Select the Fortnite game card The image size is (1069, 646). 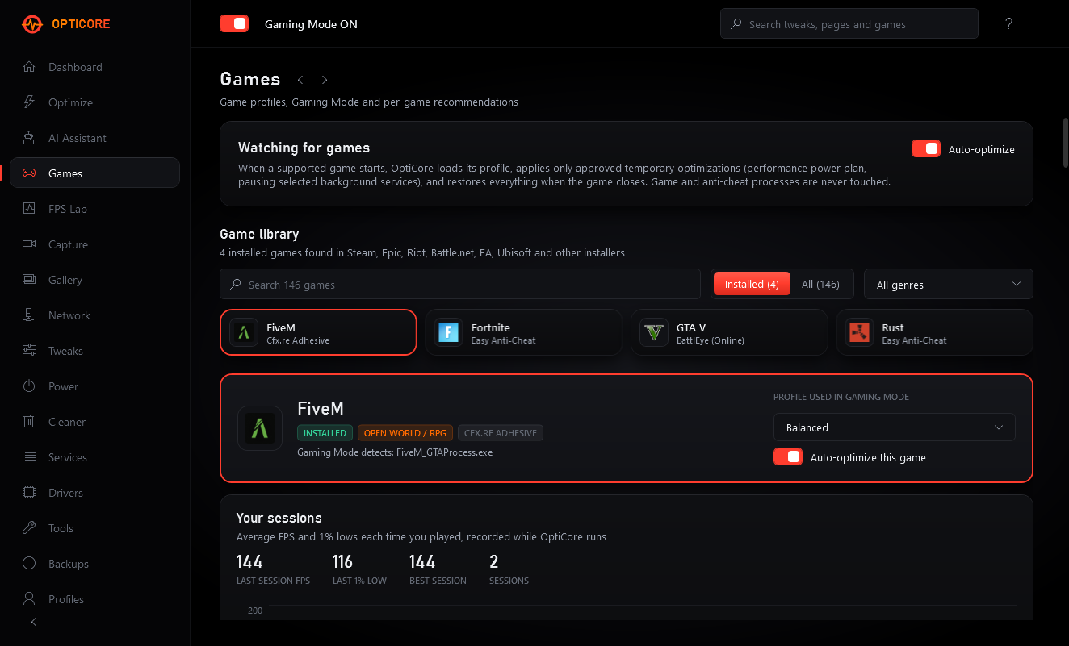pos(524,332)
